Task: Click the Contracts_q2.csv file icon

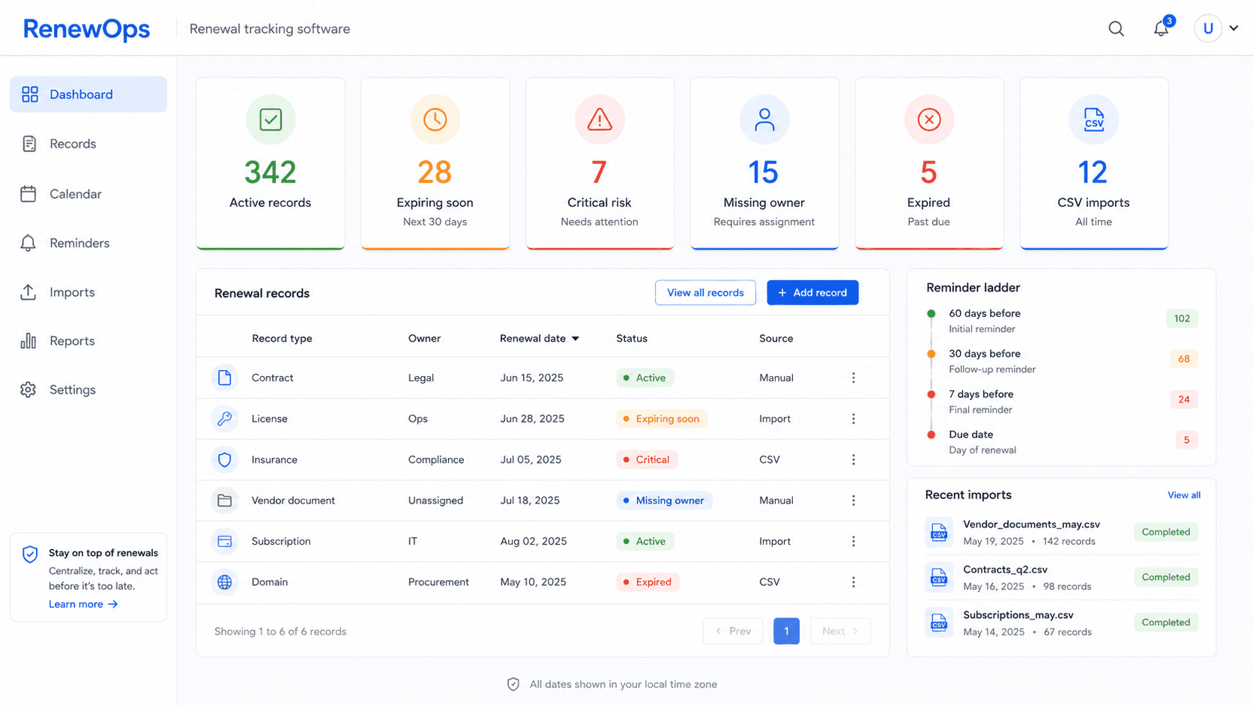Action: click(x=939, y=577)
